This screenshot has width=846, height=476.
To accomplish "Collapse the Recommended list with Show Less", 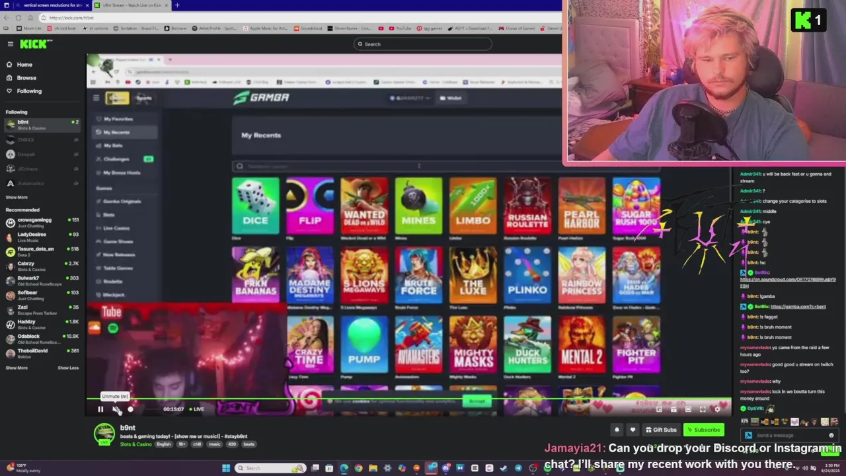I will click(x=68, y=368).
